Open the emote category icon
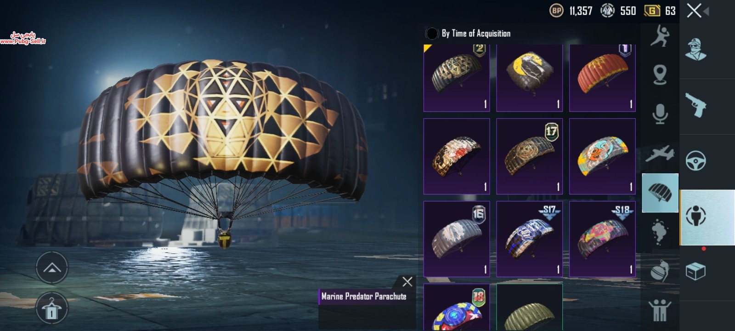 (x=660, y=36)
